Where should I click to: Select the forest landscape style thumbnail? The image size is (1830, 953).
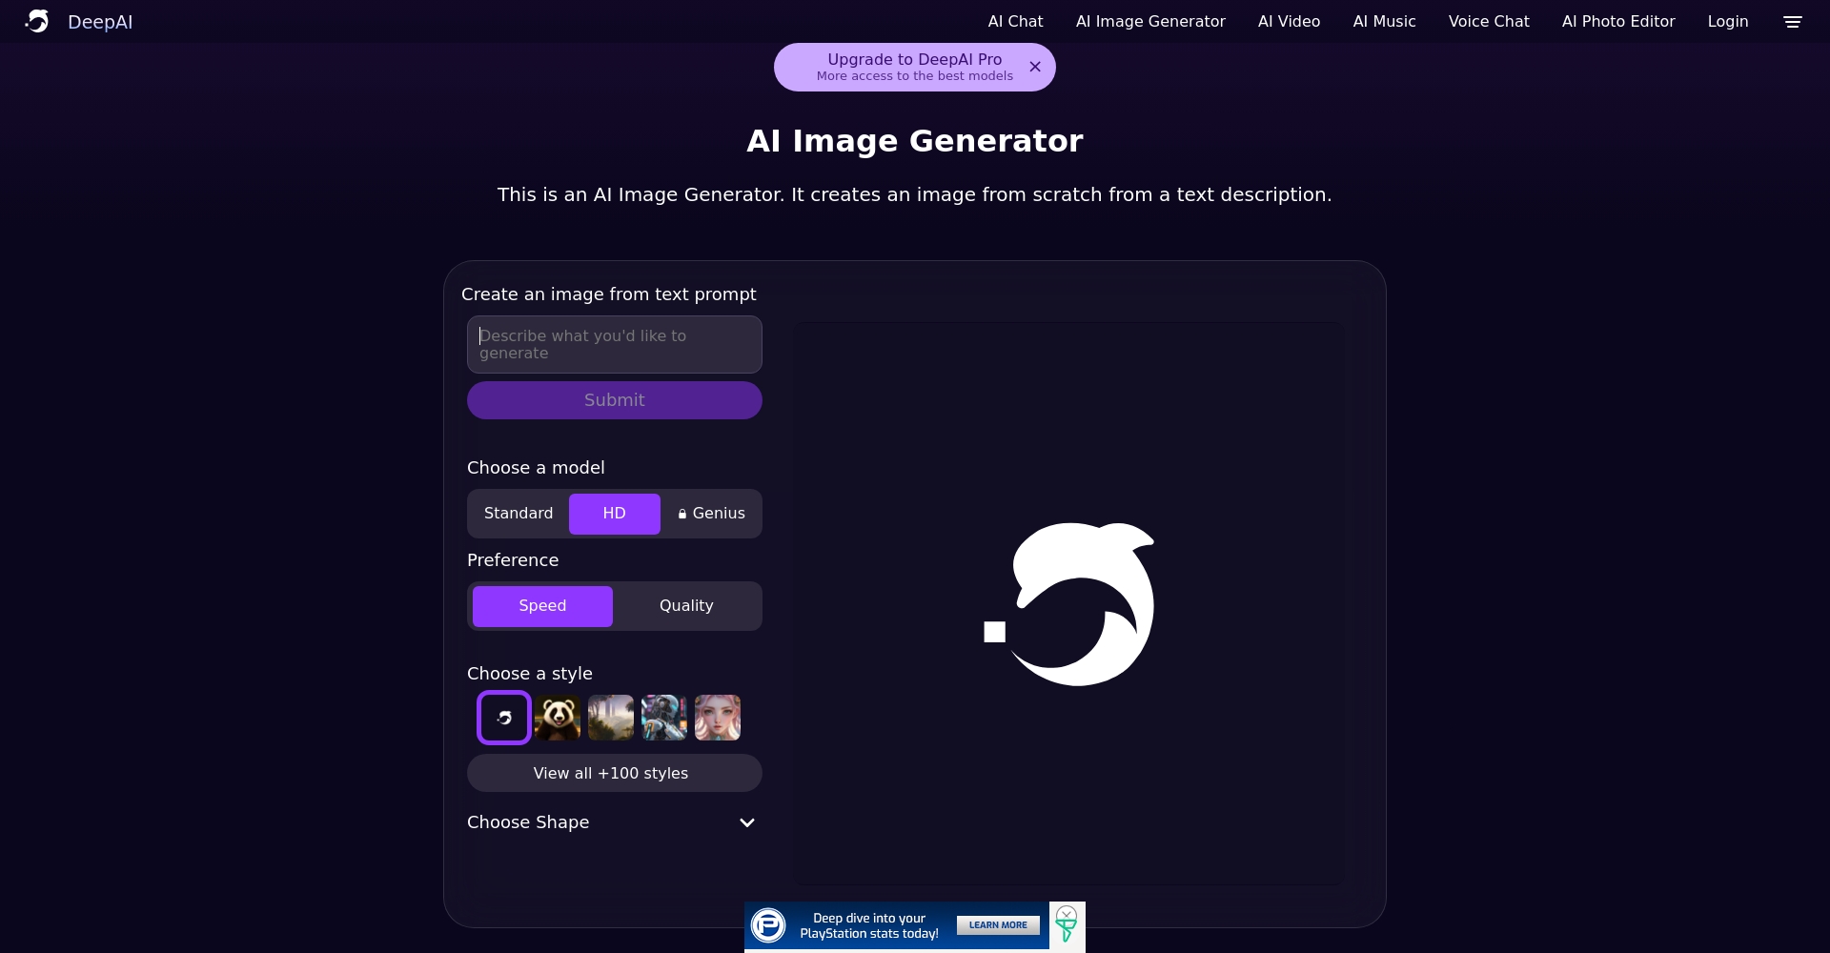(x=611, y=718)
